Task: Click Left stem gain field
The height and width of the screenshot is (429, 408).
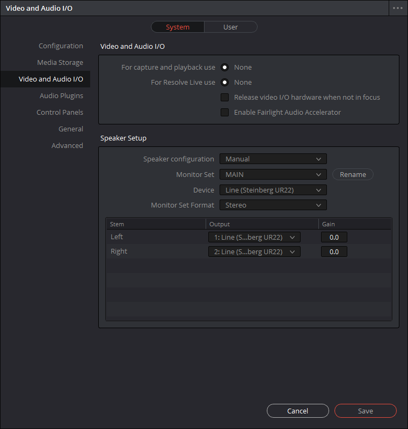Action: [334, 237]
